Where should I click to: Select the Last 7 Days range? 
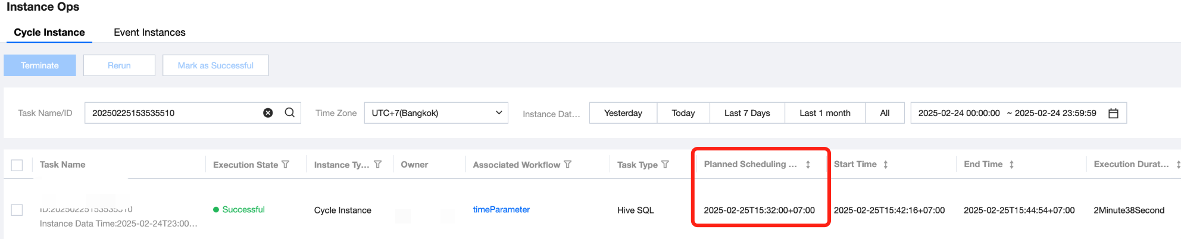coord(747,113)
